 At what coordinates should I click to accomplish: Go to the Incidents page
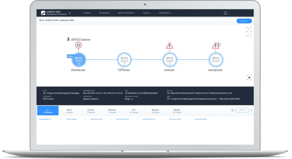pos(104,13)
